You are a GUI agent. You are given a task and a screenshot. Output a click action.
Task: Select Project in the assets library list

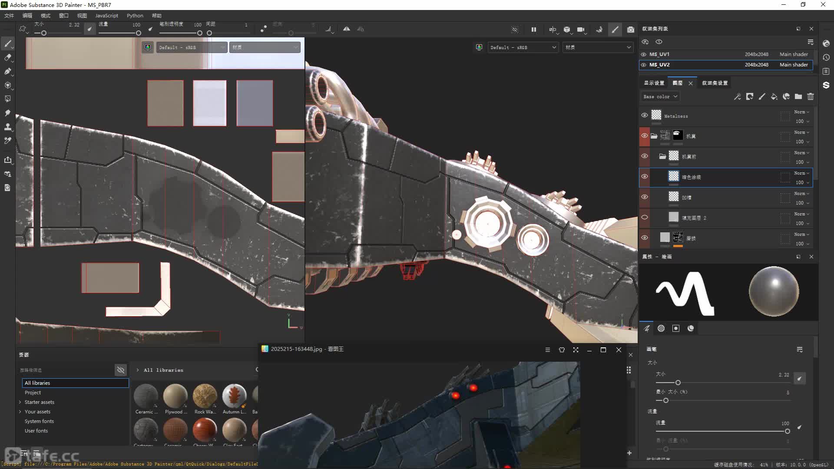[33, 393]
